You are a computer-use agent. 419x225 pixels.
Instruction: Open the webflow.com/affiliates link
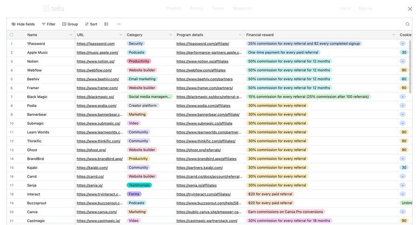[x=201, y=70]
